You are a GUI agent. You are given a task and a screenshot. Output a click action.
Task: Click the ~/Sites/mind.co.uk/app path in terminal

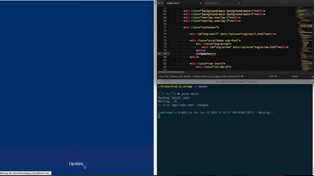click(175, 87)
